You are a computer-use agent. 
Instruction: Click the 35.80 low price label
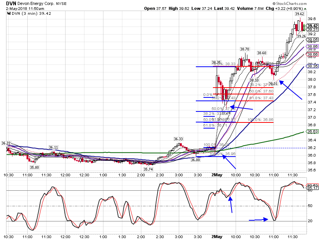tap(34, 167)
